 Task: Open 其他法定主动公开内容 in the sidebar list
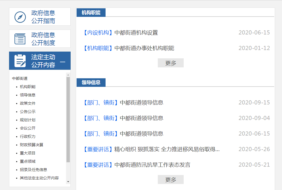click(x=39, y=178)
